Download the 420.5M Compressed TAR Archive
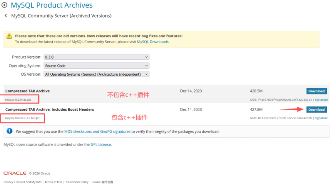Image resolution: width=333 pixels, height=187 pixels. tap(316, 91)
